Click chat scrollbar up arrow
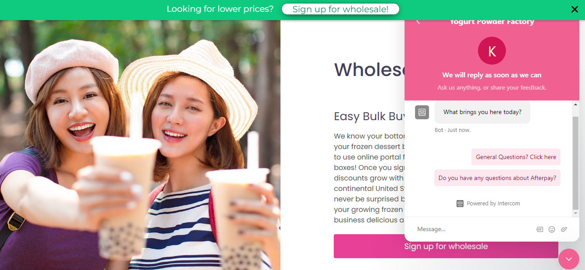585x270 pixels. coord(576,105)
